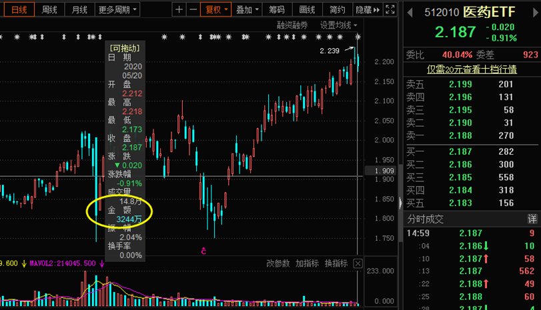Image resolution: width=541 pixels, height=310 pixels.
Task: Click the magenta event marker below the candles
Action: [x=203, y=251]
